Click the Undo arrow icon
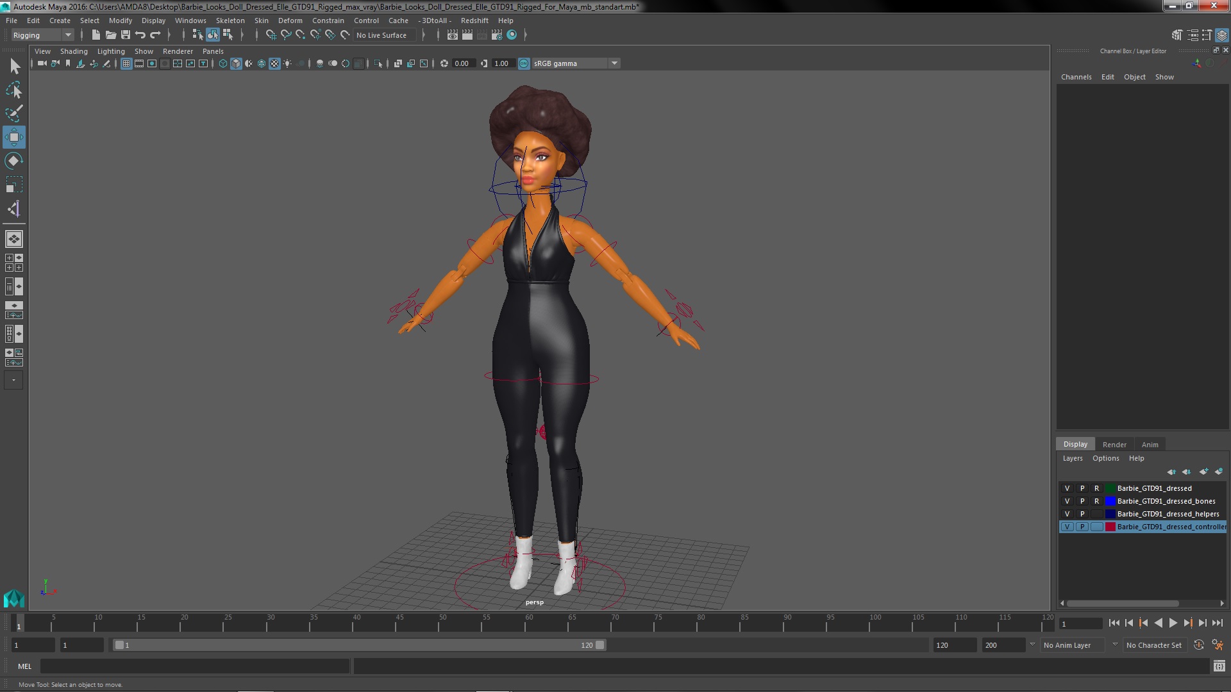Viewport: 1231px width, 692px height. pos(140,35)
